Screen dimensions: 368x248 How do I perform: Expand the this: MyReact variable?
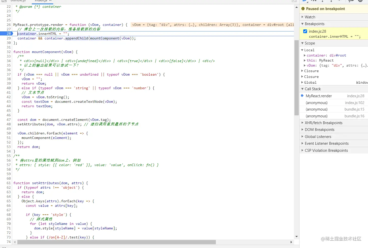point(305,61)
